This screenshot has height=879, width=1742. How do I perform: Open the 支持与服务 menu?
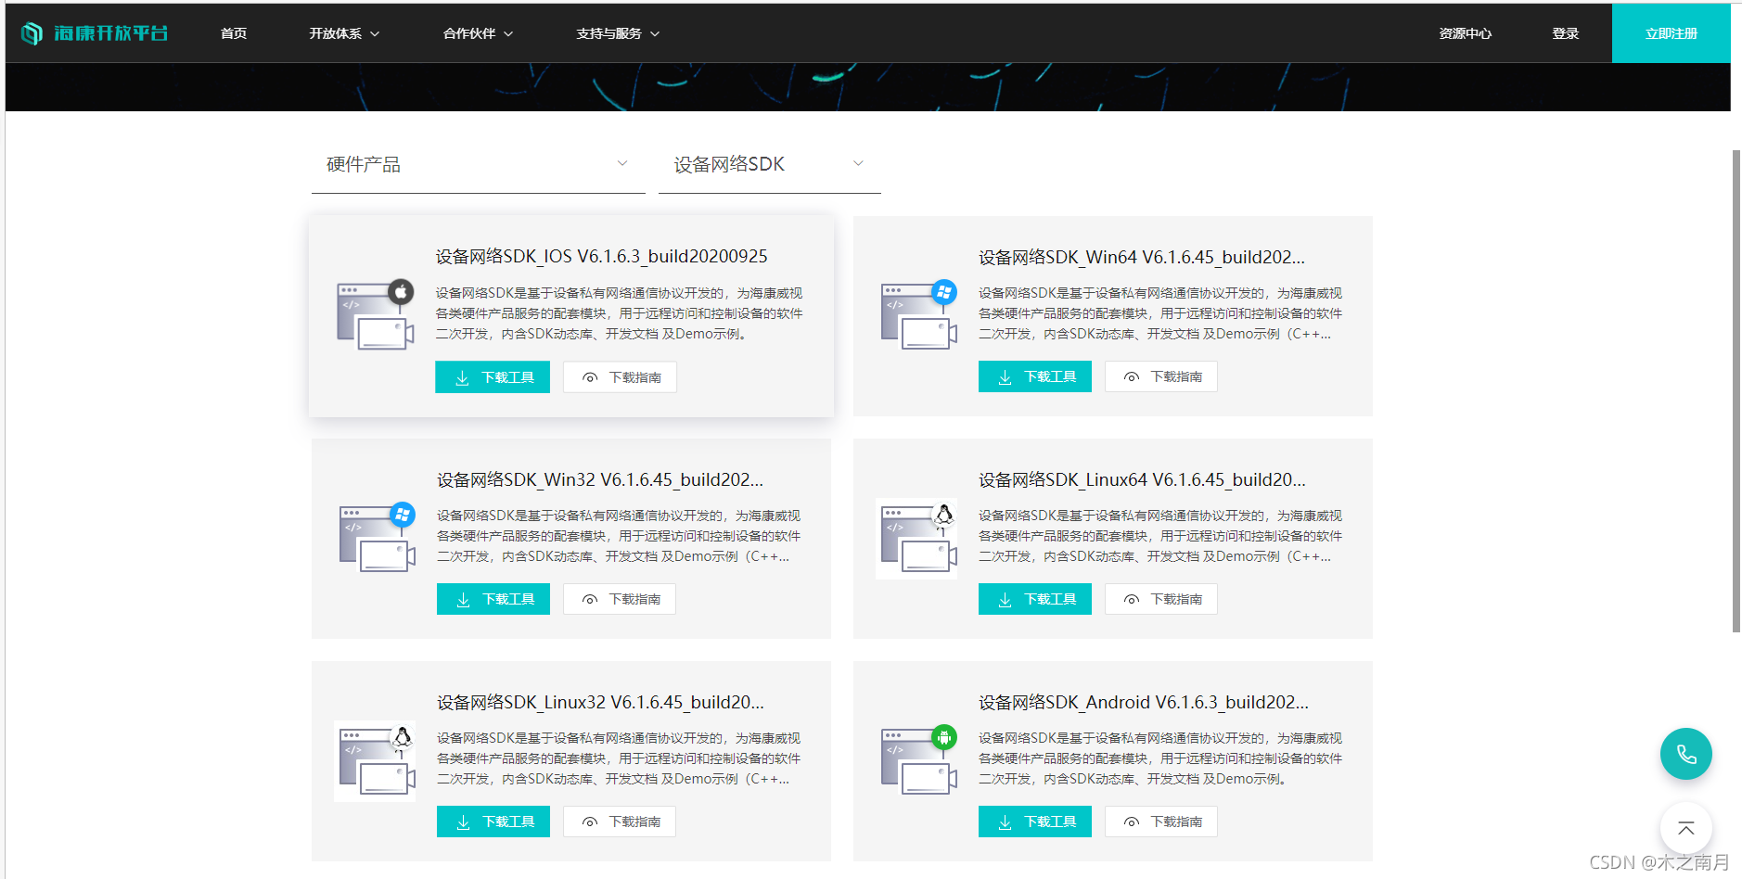click(618, 33)
